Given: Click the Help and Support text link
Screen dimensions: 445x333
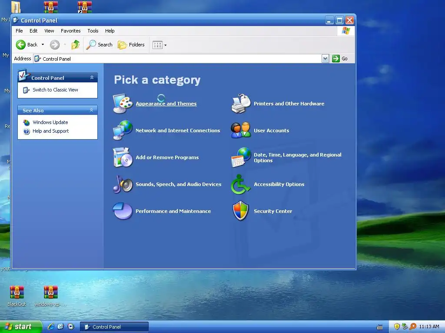Looking at the screenshot, I should coord(50,131).
